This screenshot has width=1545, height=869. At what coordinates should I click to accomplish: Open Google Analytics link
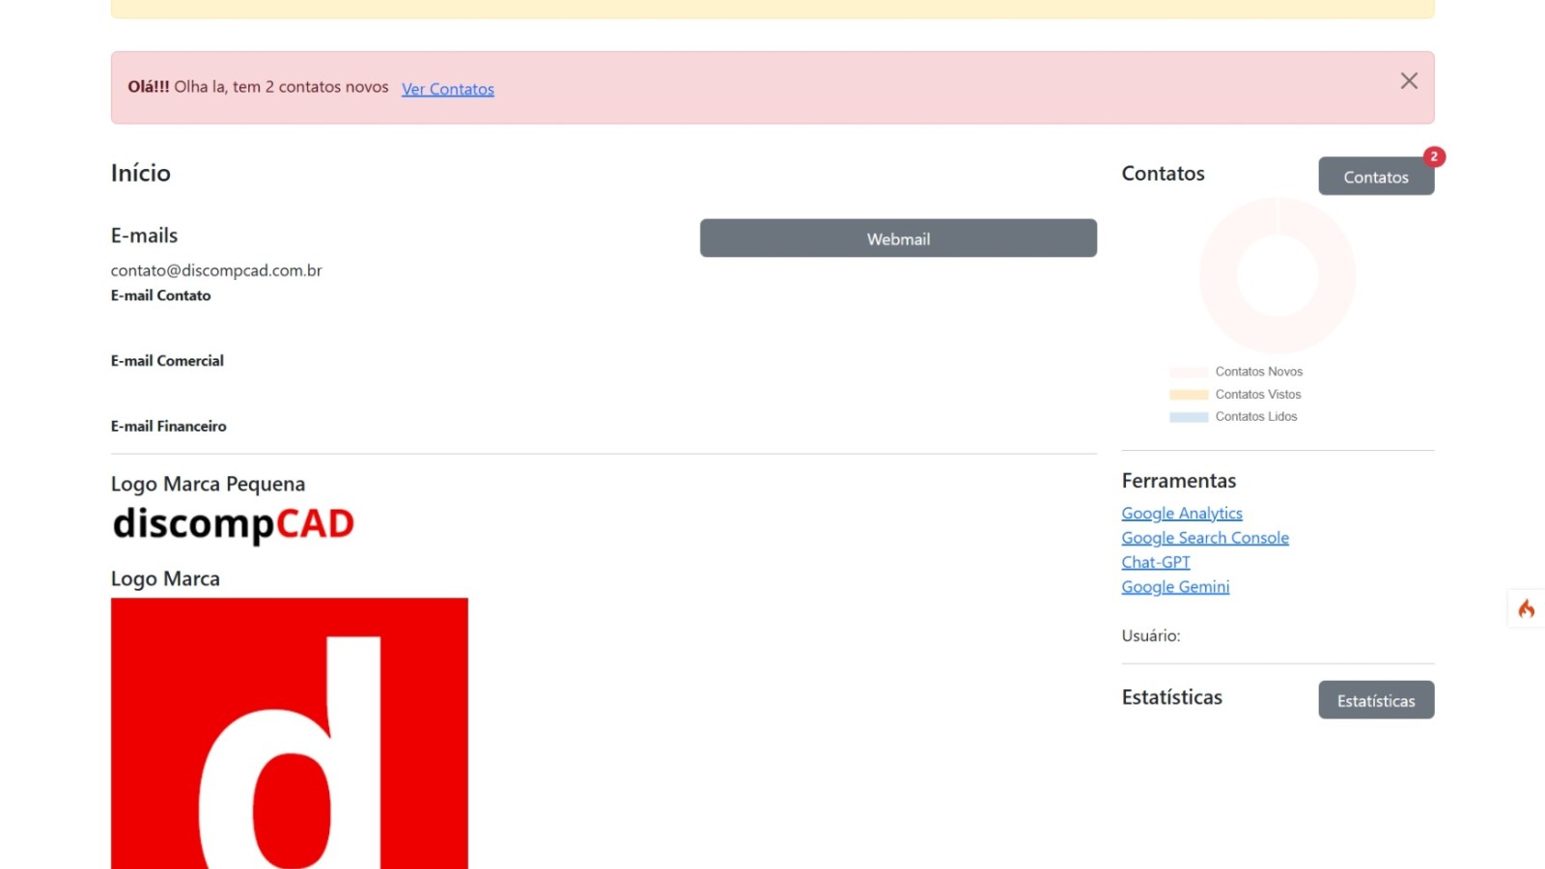click(x=1181, y=513)
